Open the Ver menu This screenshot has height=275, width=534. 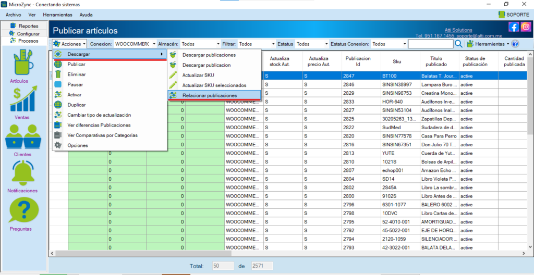point(32,15)
